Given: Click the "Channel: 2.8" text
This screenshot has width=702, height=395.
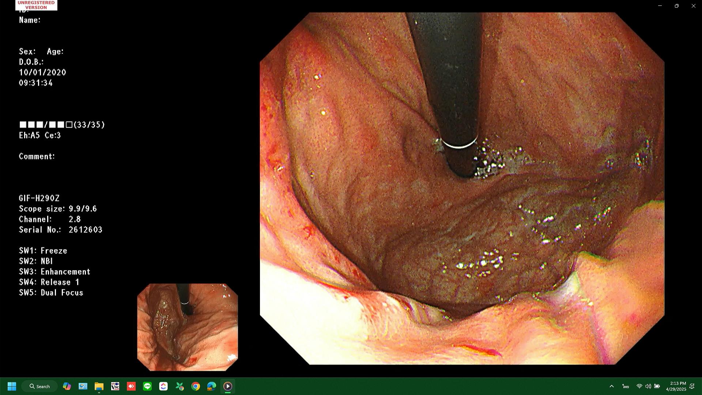Looking at the screenshot, I should click(50, 219).
